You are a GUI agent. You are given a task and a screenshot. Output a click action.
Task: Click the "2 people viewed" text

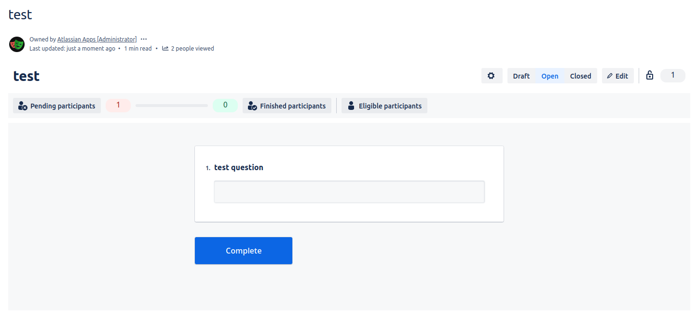click(x=192, y=49)
